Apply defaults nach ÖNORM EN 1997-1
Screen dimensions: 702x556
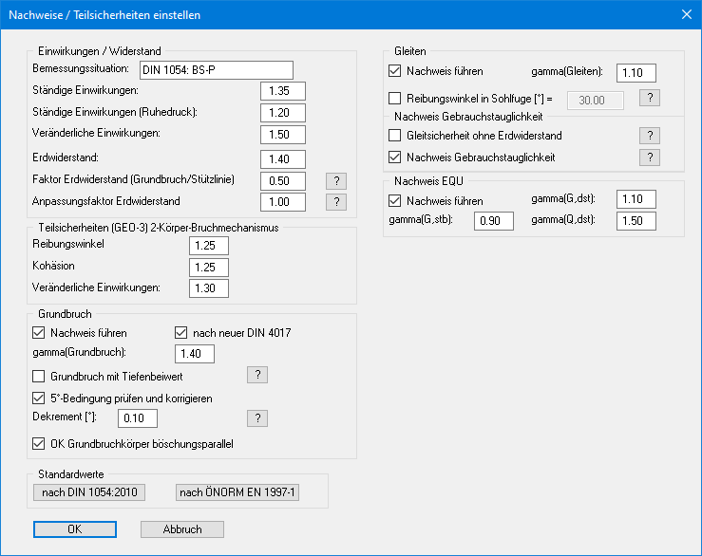click(237, 491)
